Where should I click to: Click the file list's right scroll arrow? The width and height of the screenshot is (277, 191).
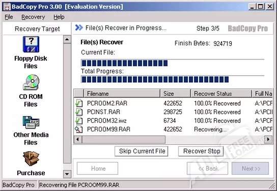268,140
